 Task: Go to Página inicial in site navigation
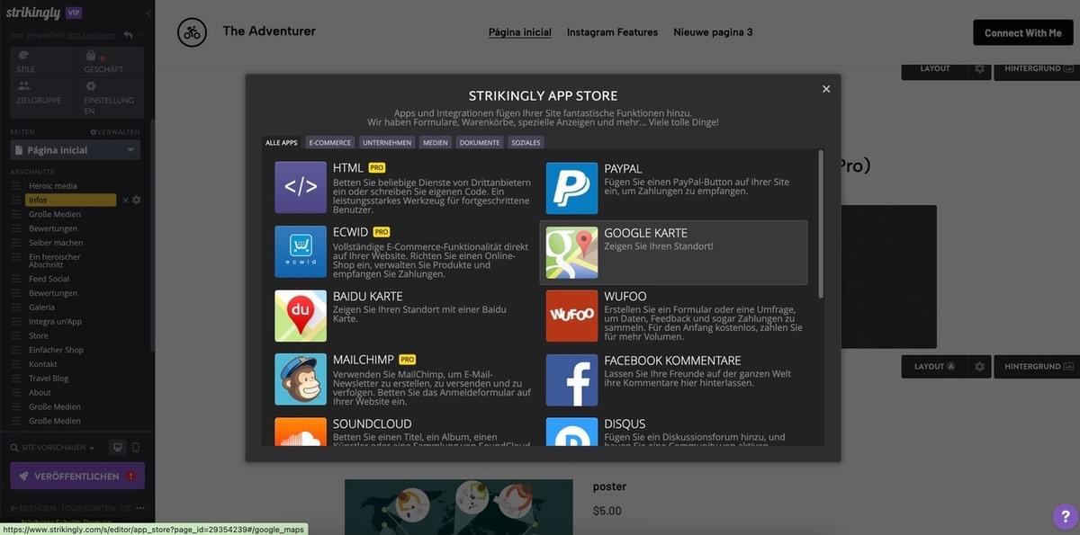click(520, 32)
